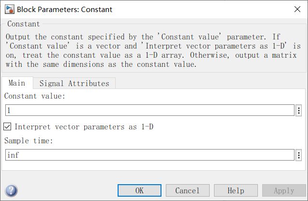Tick the checkbox square for 1-D interpretation
The height and width of the screenshot is (201, 308).
pyautogui.click(x=7, y=127)
